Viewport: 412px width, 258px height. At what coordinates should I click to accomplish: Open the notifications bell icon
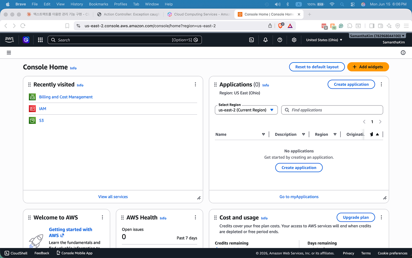265,40
